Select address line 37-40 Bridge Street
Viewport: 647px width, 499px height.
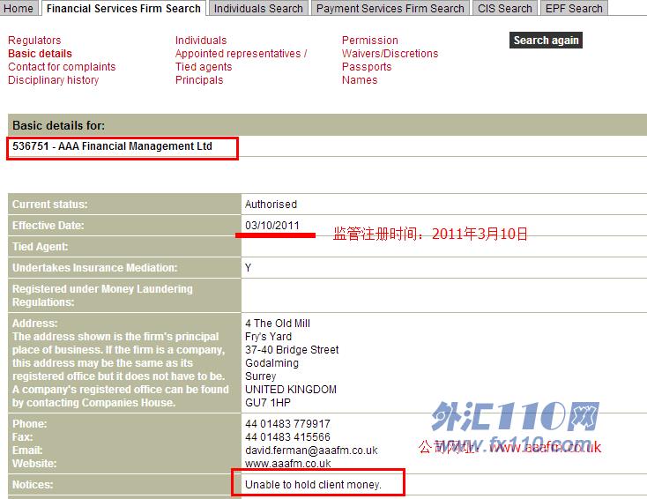click(x=292, y=350)
